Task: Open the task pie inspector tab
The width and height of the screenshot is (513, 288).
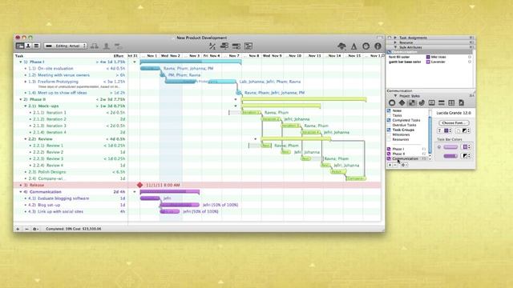Action: 422,103
